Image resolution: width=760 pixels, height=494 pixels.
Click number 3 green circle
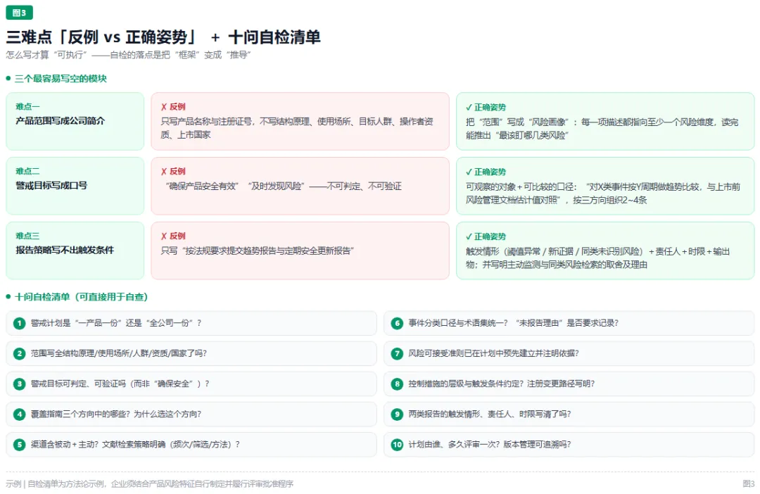(20, 384)
